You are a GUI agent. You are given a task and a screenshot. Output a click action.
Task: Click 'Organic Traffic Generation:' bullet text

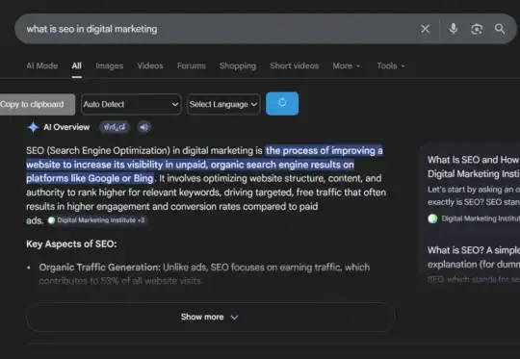click(x=99, y=268)
